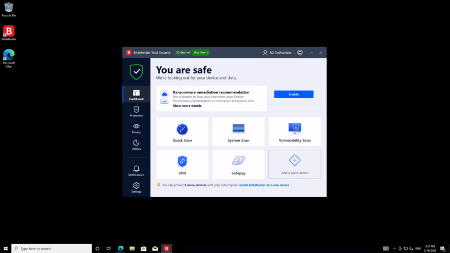Click the volume icon in the system tray

click(411, 249)
